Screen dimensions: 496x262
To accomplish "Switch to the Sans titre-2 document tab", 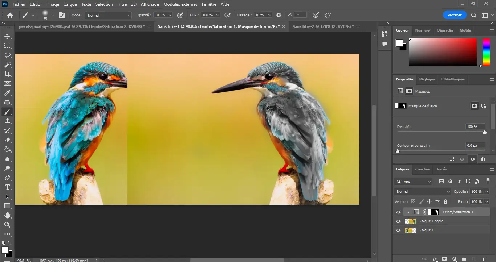I will point(323,26).
